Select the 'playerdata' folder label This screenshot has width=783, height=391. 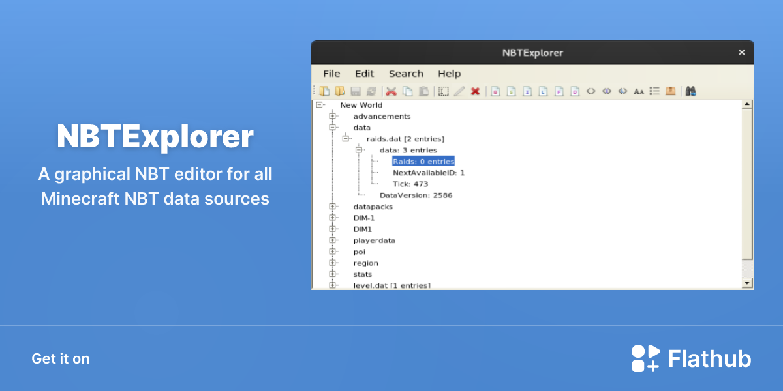coord(374,240)
